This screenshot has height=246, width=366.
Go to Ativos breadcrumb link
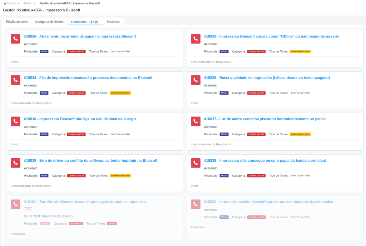pyautogui.click(x=27, y=4)
